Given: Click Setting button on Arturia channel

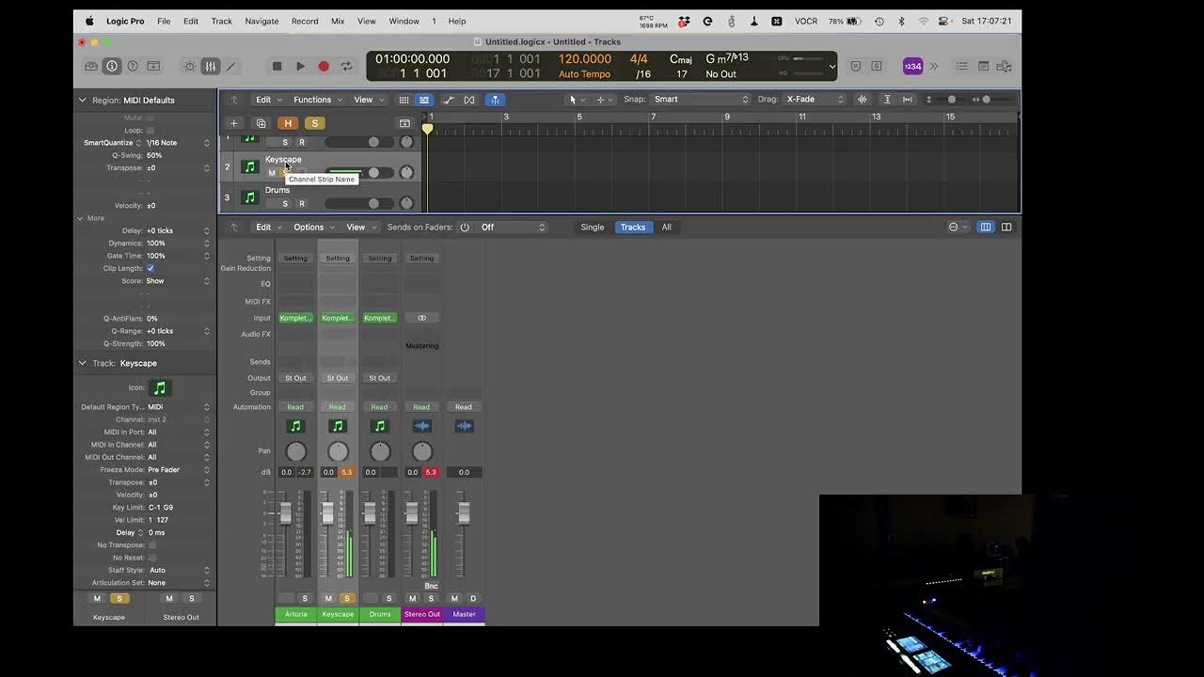Looking at the screenshot, I should [295, 258].
